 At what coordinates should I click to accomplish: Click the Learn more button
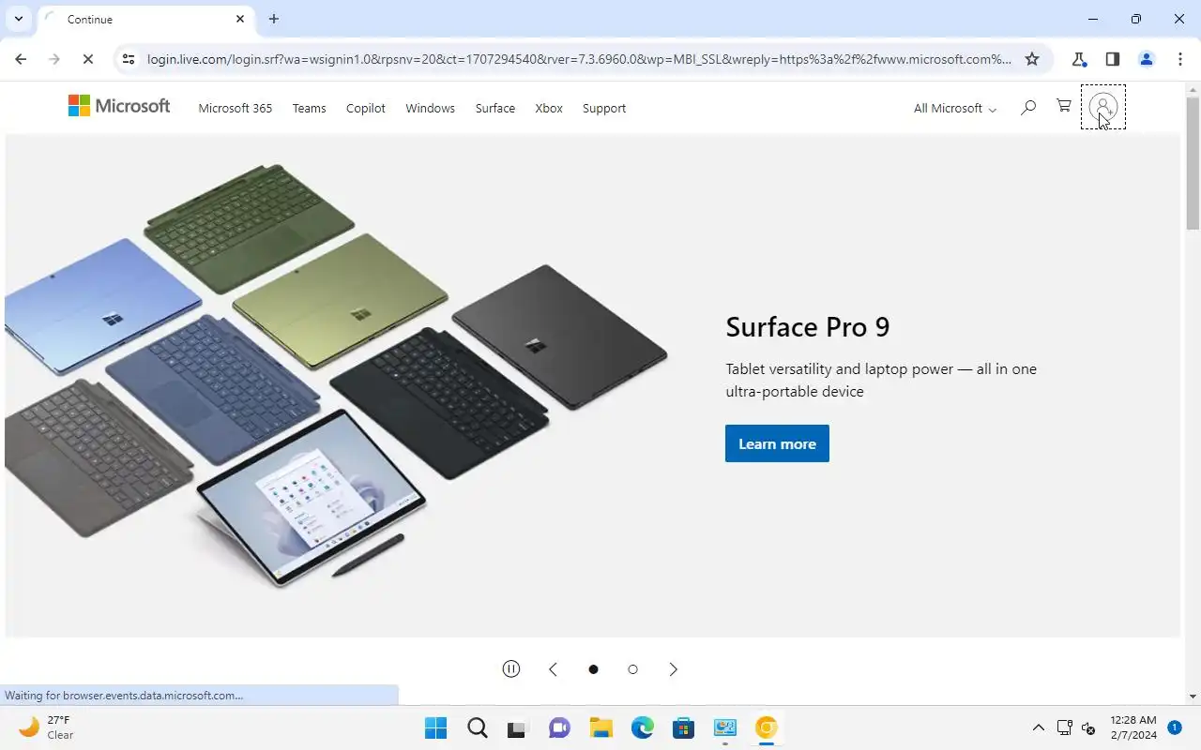click(x=777, y=443)
